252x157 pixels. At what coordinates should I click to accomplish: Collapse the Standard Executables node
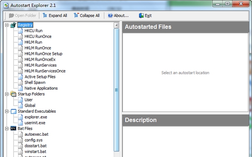coord(7,111)
